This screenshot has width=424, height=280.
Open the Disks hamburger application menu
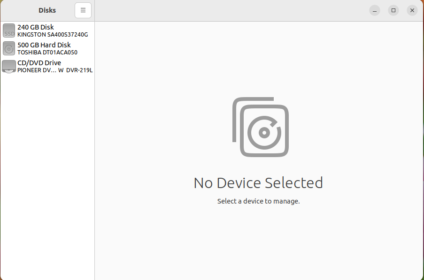coord(83,10)
